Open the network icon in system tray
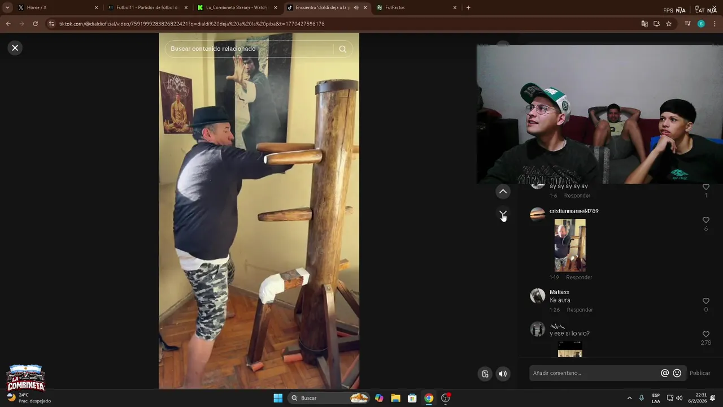723x407 pixels. pyautogui.click(x=670, y=398)
